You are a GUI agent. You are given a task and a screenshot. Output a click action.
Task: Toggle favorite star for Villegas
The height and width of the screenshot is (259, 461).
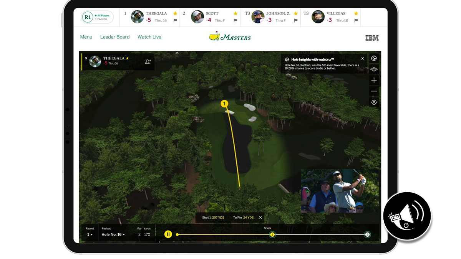(356, 13)
